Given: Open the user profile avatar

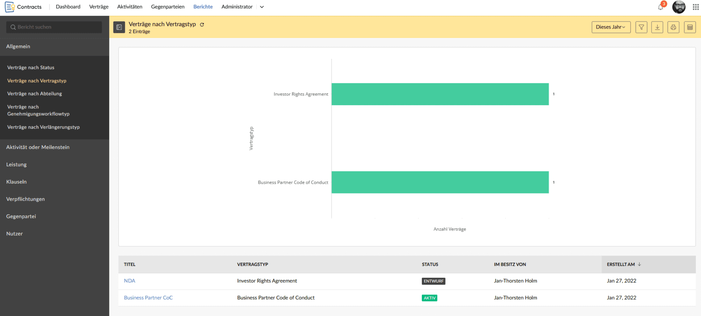Looking at the screenshot, I should [679, 7].
